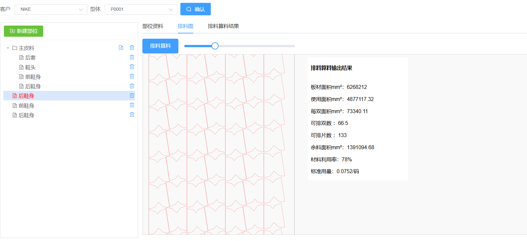Screen dimensions: 527x241
Task: Click the 材料利用率 value 78%
Action: pos(347,159)
